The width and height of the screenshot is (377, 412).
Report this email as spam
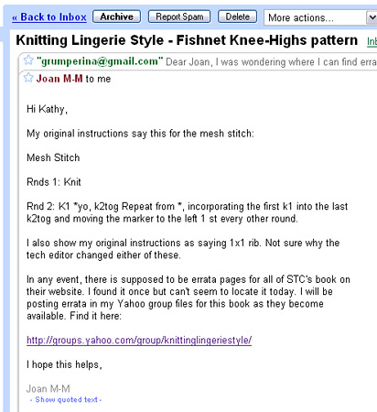point(179,16)
